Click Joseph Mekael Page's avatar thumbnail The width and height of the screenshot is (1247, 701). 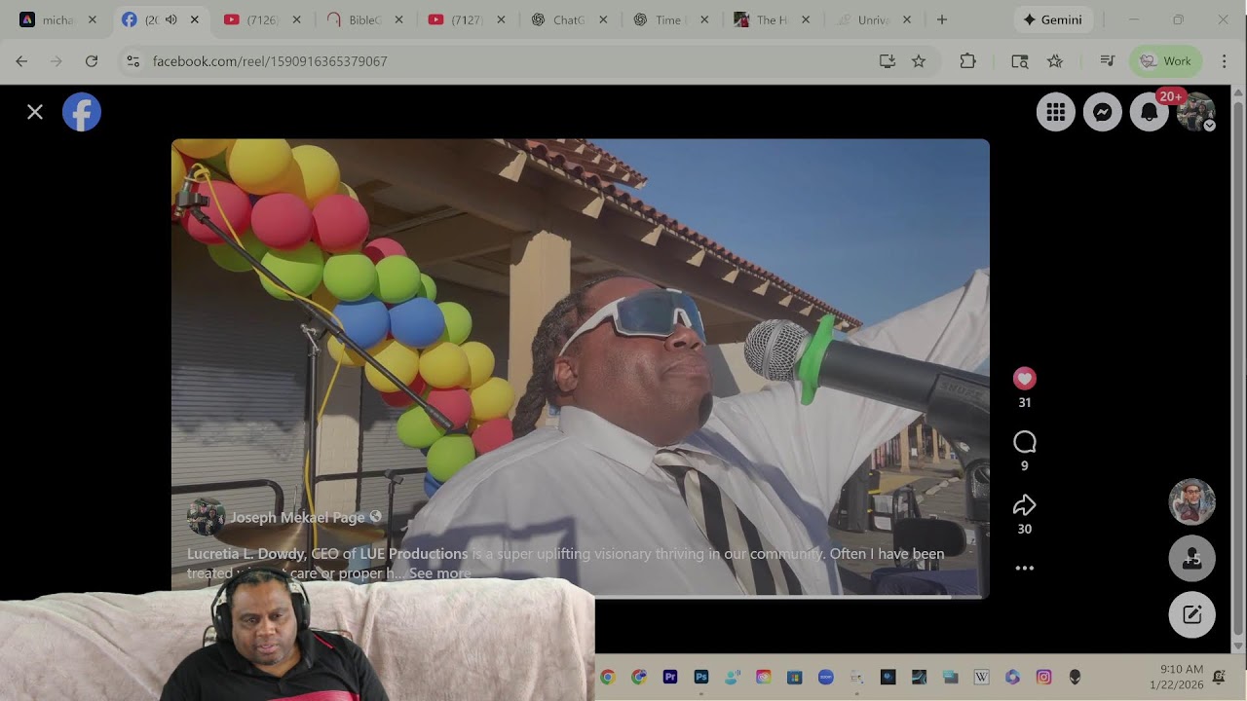pos(206,517)
